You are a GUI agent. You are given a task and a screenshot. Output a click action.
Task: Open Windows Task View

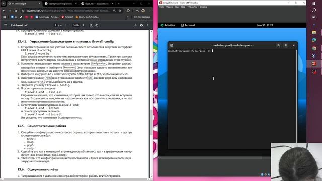click(x=314, y=17)
